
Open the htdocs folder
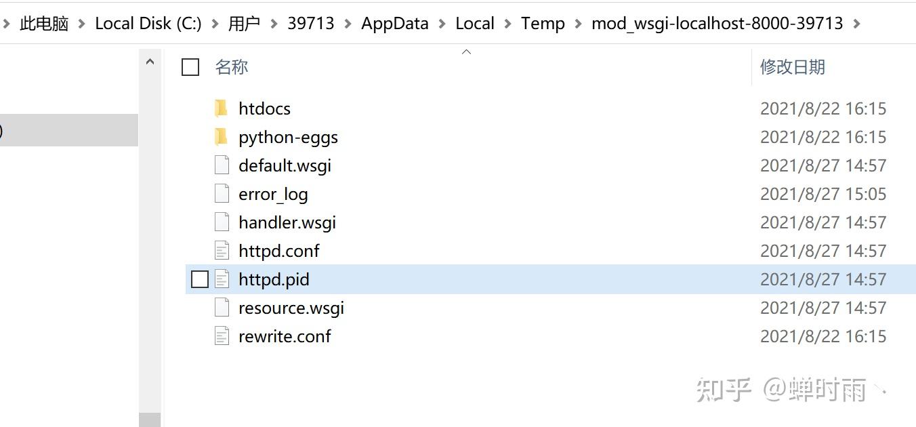click(x=264, y=108)
